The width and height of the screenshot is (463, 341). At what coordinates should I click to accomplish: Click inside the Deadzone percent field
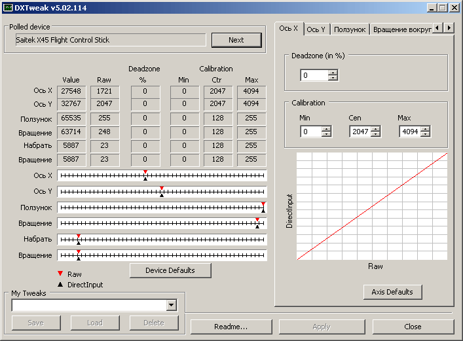click(x=314, y=75)
